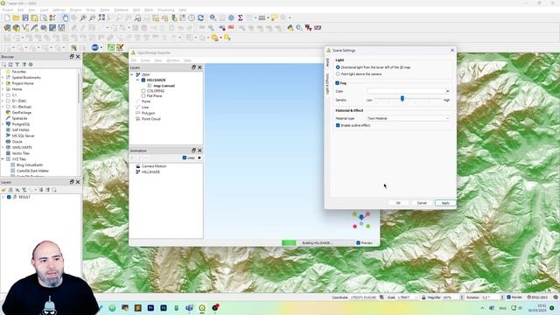Click the Add Selected Layers icon in Browser panel
Screen dimensions: 560x315
point(3,65)
